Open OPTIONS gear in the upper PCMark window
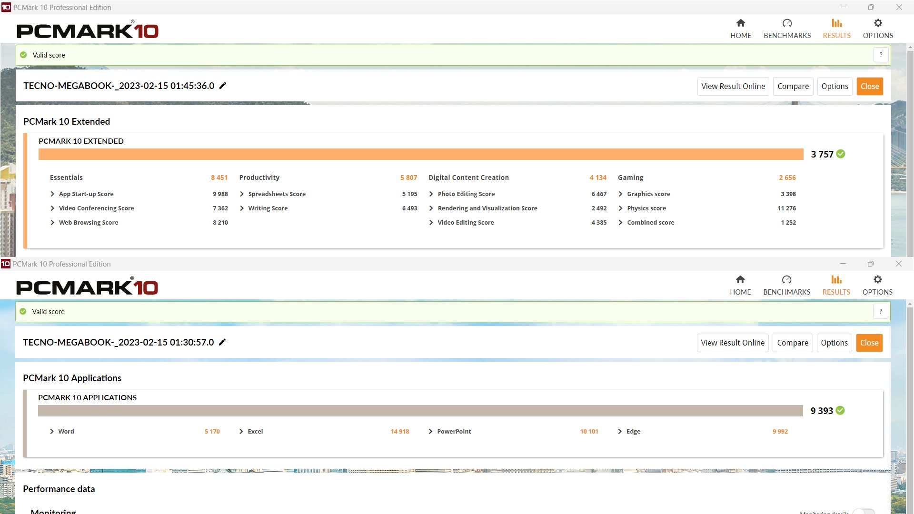Screen dimensions: 914x514 point(878,29)
